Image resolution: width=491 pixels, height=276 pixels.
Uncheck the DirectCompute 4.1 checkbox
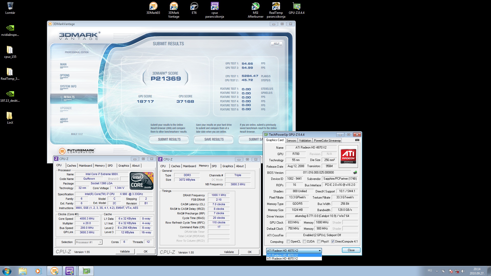pos(333,241)
